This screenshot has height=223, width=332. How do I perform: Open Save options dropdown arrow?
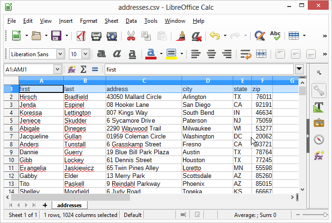click(x=67, y=36)
